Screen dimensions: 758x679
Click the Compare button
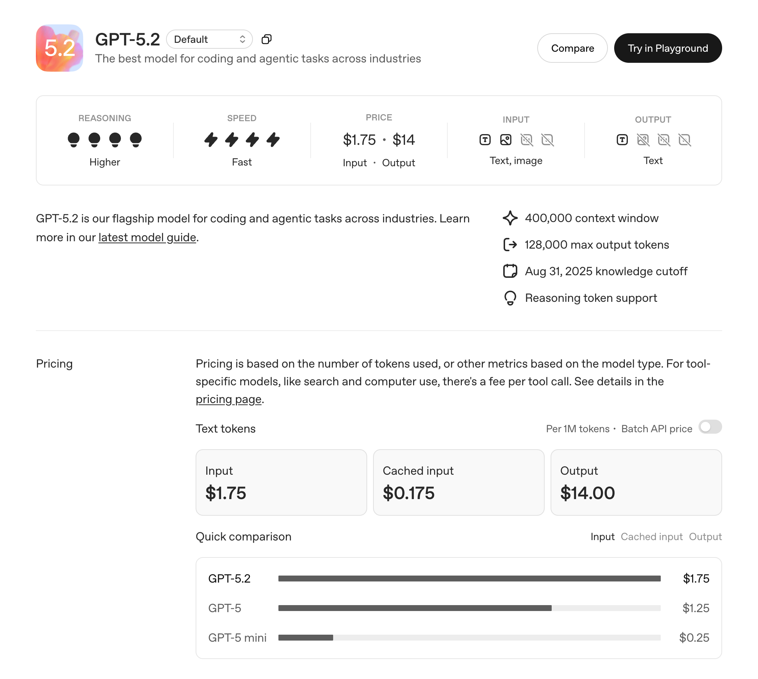point(572,48)
